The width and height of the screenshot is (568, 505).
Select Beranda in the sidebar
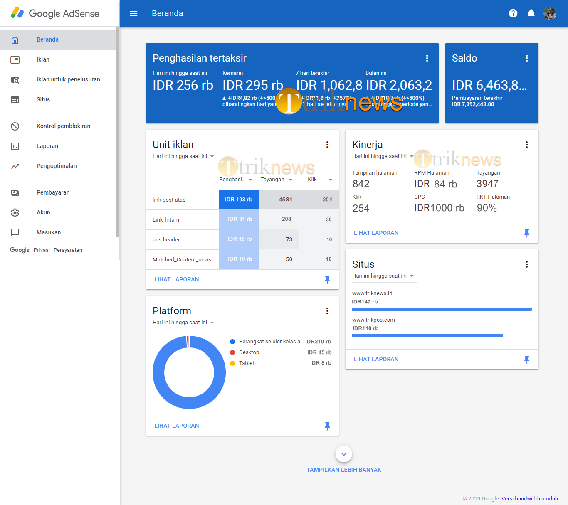point(58,39)
